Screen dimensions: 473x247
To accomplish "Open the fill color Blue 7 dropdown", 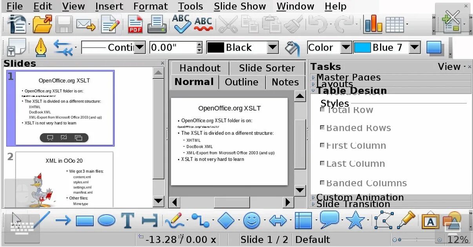I will click(415, 48).
